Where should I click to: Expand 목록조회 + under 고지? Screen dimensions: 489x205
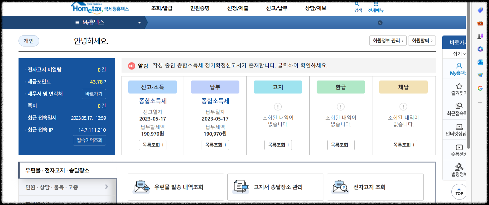pyautogui.click(x=278, y=145)
